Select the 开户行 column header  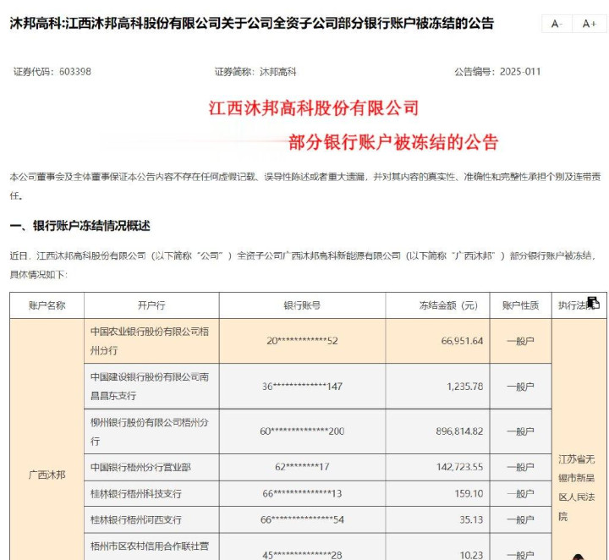tap(151, 305)
